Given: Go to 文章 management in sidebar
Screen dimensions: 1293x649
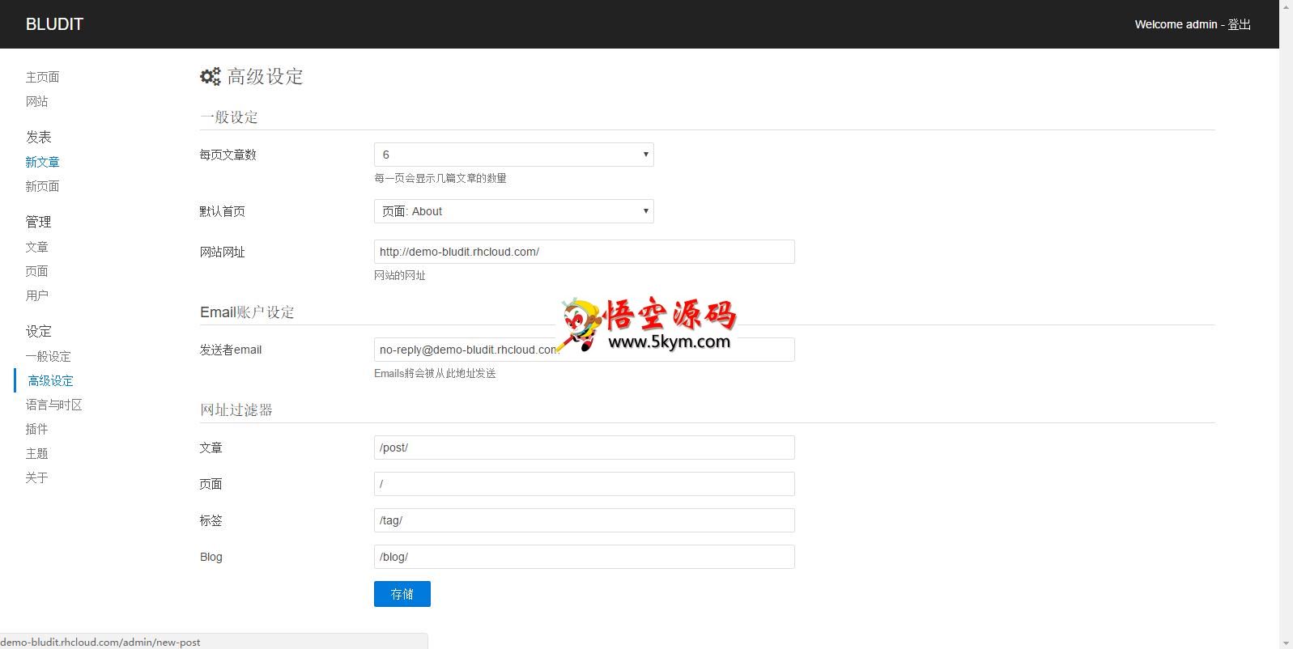Looking at the screenshot, I should tap(36, 247).
